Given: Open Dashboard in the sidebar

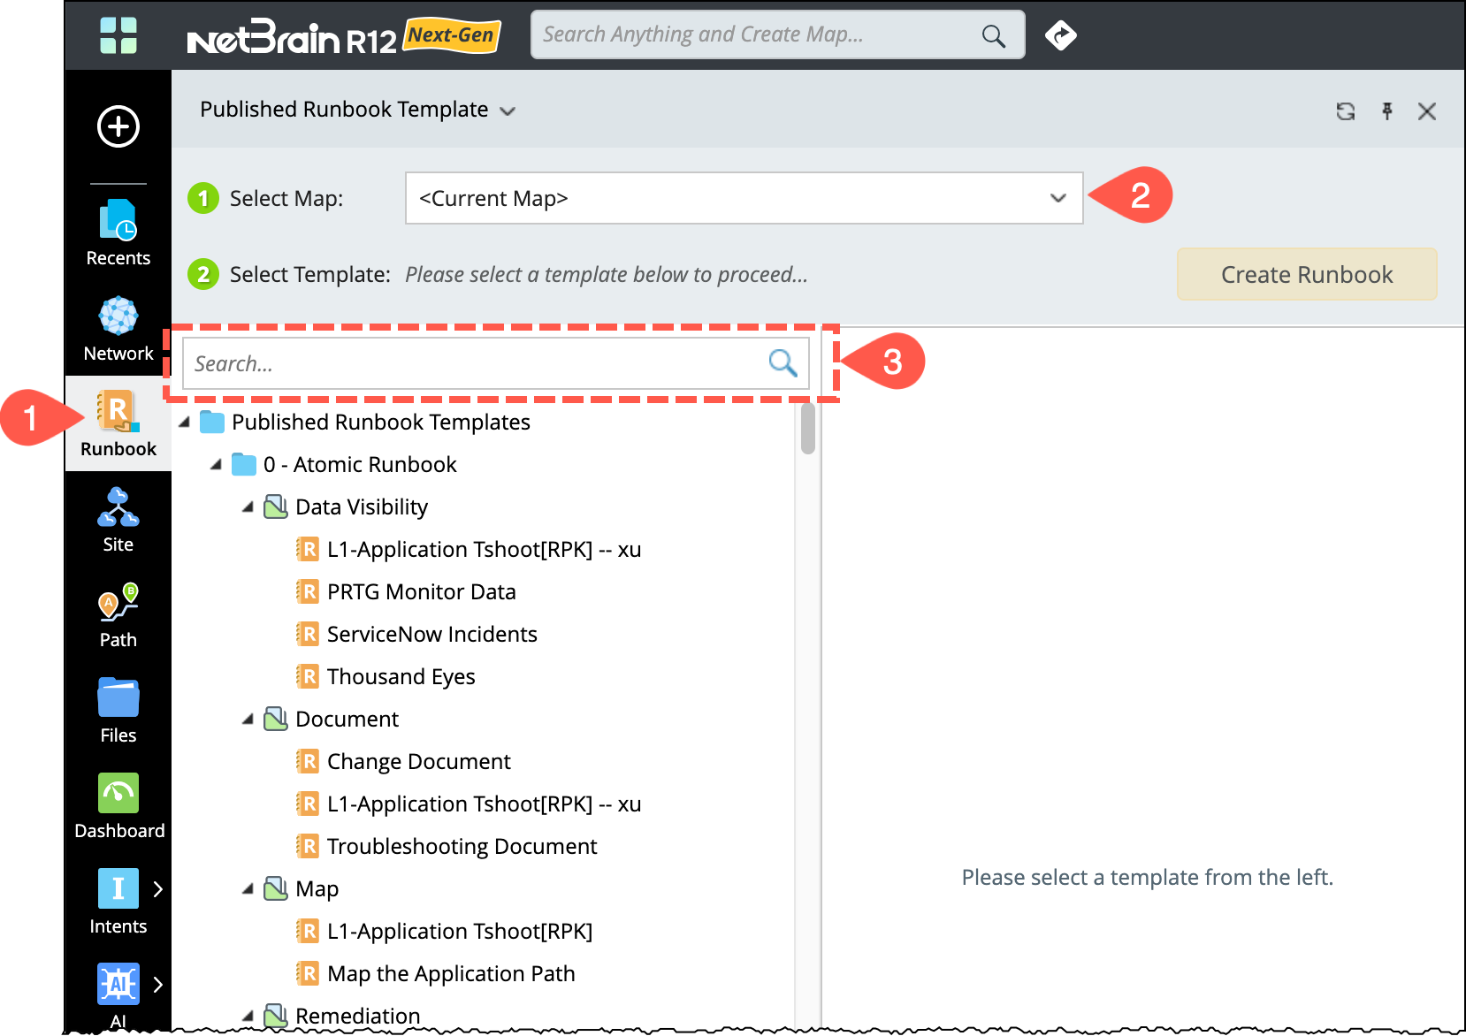Looking at the screenshot, I should pyautogui.click(x=118, y=806).
